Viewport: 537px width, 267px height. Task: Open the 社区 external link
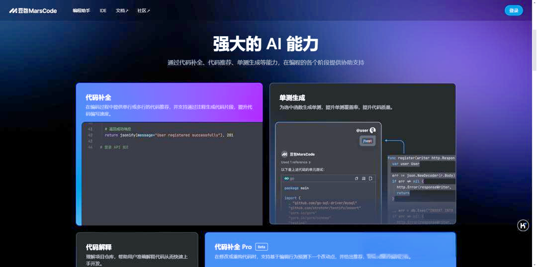143,10
